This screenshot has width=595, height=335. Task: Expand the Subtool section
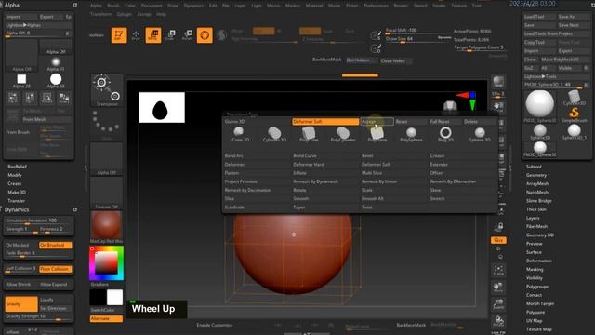(x=534, y=167)
